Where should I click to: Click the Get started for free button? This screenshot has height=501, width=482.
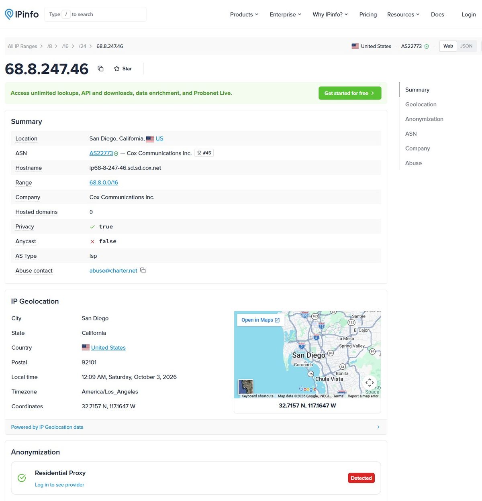pyautogui.click(x=350, y=93)
